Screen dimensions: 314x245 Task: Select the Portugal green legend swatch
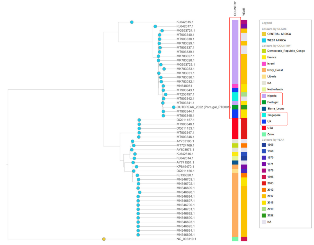tap(264, 102)
